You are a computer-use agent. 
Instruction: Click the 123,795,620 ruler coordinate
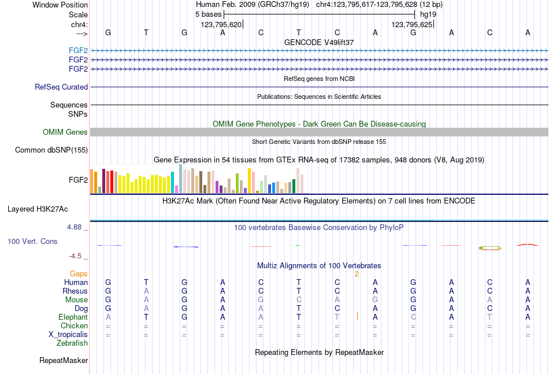coord(221,24)
